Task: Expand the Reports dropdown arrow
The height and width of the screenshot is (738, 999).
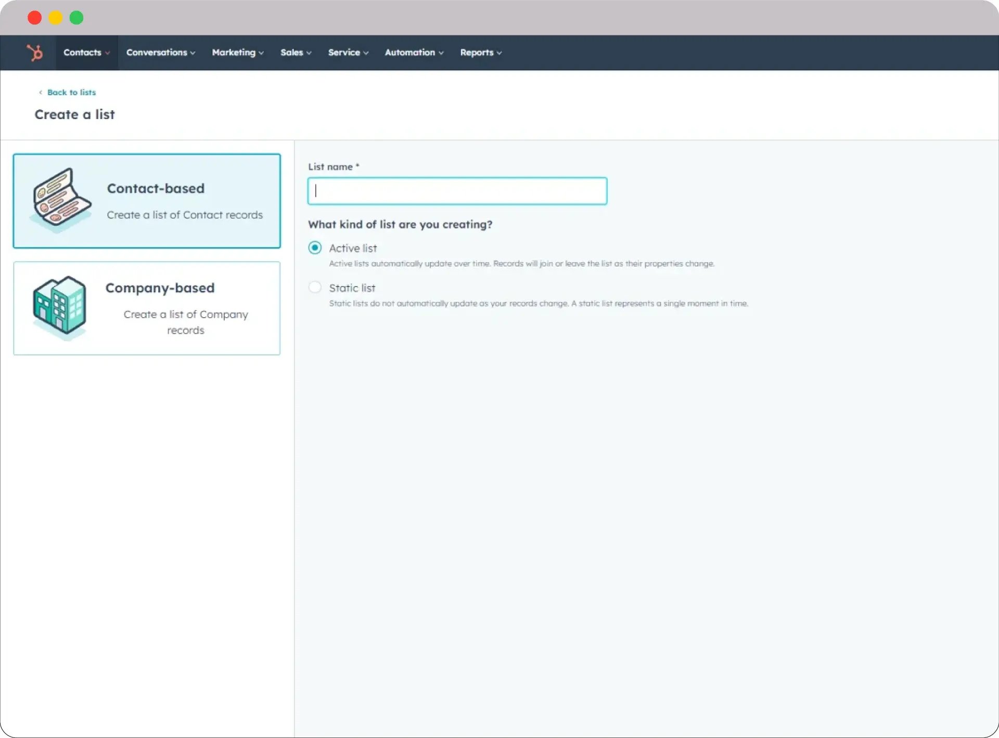Action: pos(499,53)
